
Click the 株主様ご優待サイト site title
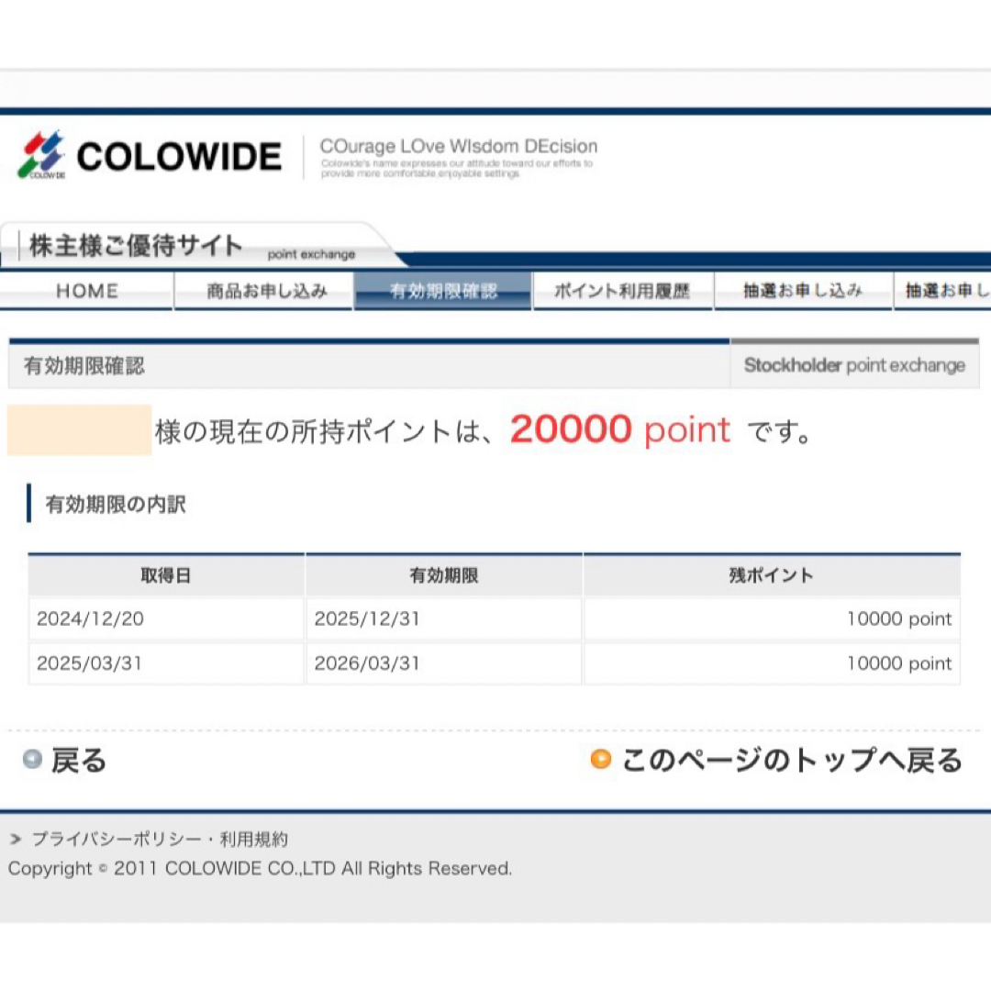(136, 245)
